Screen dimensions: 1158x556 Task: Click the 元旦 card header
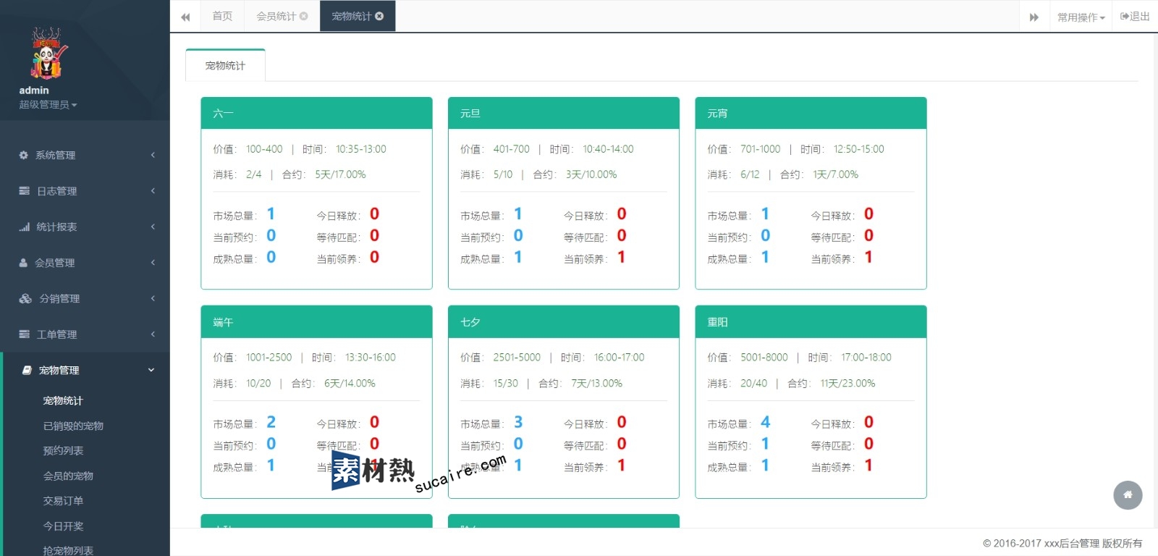tap(564, 114)
